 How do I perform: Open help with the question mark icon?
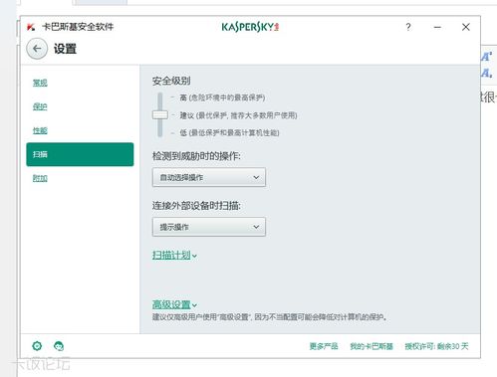coord(408,27)
